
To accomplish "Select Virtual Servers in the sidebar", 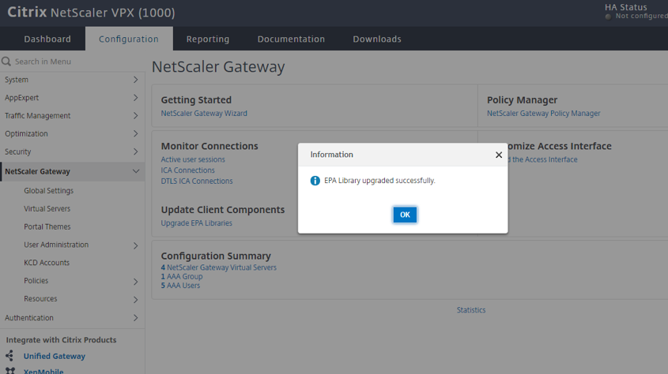I will tap(47, 209).
